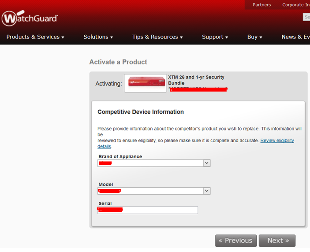Click the Corporate Info link

point(296,5)
